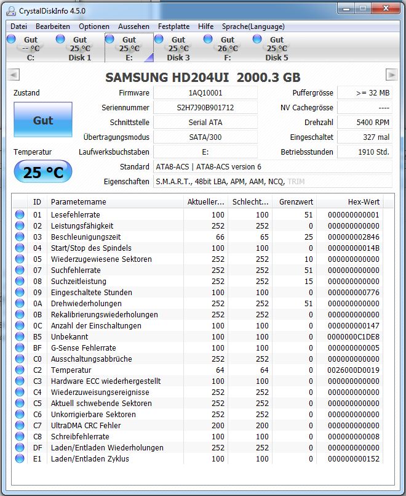The width and height of the screenshot is (406, 496).
Task: Click status icon of Suchfehlerrate row
Action: point(20,270)
